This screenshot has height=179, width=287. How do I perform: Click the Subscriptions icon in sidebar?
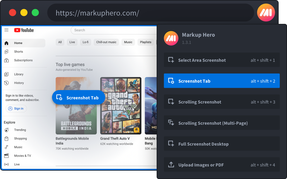tap(6, 60)
